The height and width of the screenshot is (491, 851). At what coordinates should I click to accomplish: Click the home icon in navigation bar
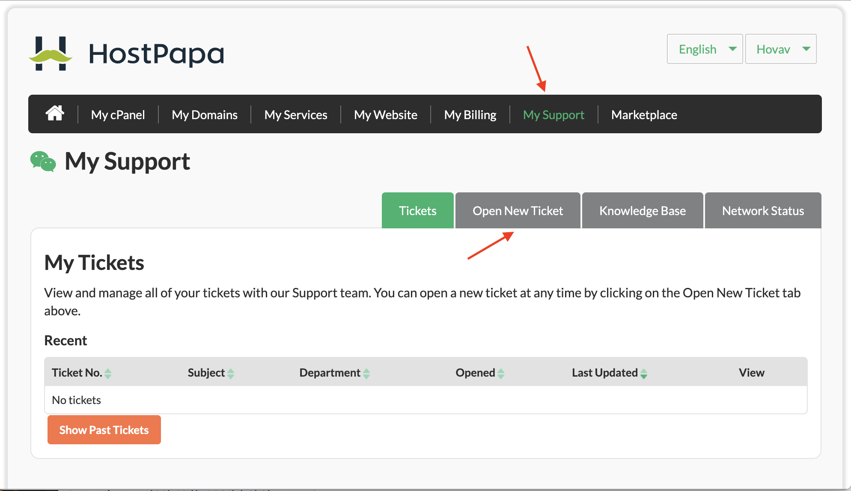[55, 114]
